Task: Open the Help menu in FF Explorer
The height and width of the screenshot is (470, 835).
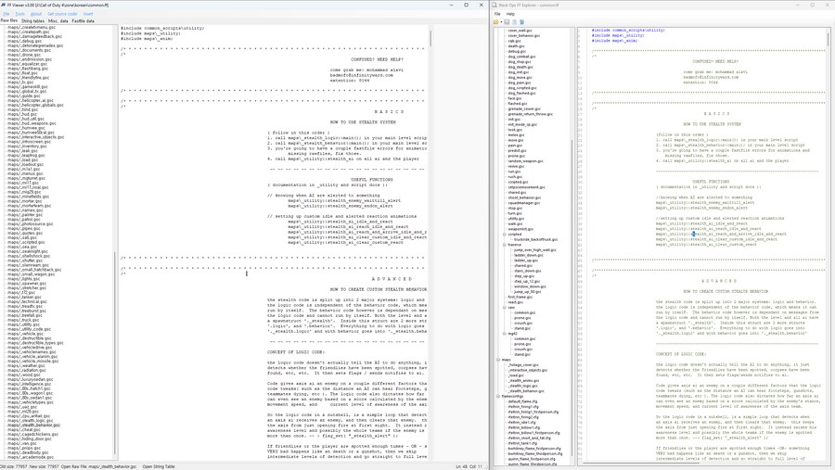Action: [x=510, y=14]
